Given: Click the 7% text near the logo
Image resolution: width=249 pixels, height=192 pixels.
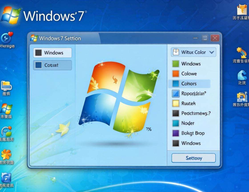Looking at the screenshot, I should 149,129.
